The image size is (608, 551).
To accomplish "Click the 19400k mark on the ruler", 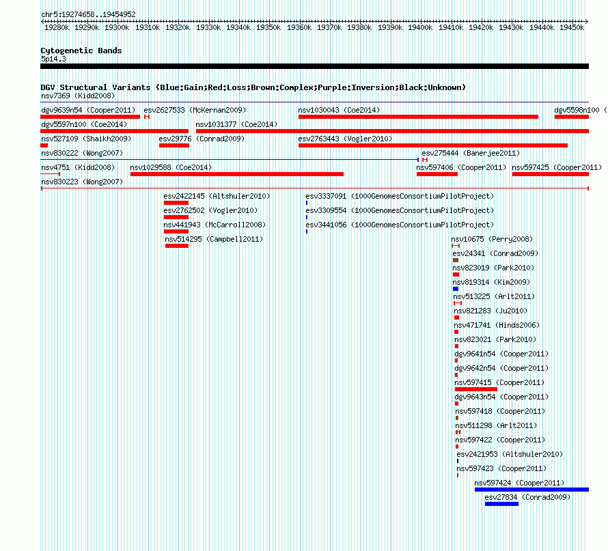I will pyautogui.click(x=420, y=27).
